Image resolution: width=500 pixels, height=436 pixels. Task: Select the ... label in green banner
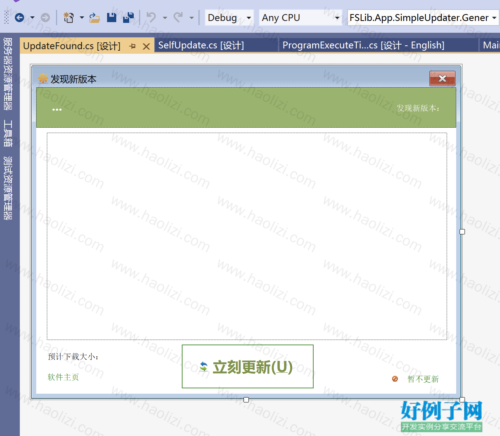click(x=57, y=109)
